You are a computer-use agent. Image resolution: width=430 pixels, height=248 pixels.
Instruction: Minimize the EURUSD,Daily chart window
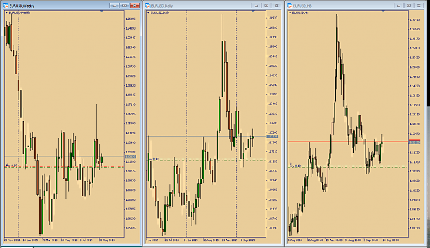(x=256, y=5)
